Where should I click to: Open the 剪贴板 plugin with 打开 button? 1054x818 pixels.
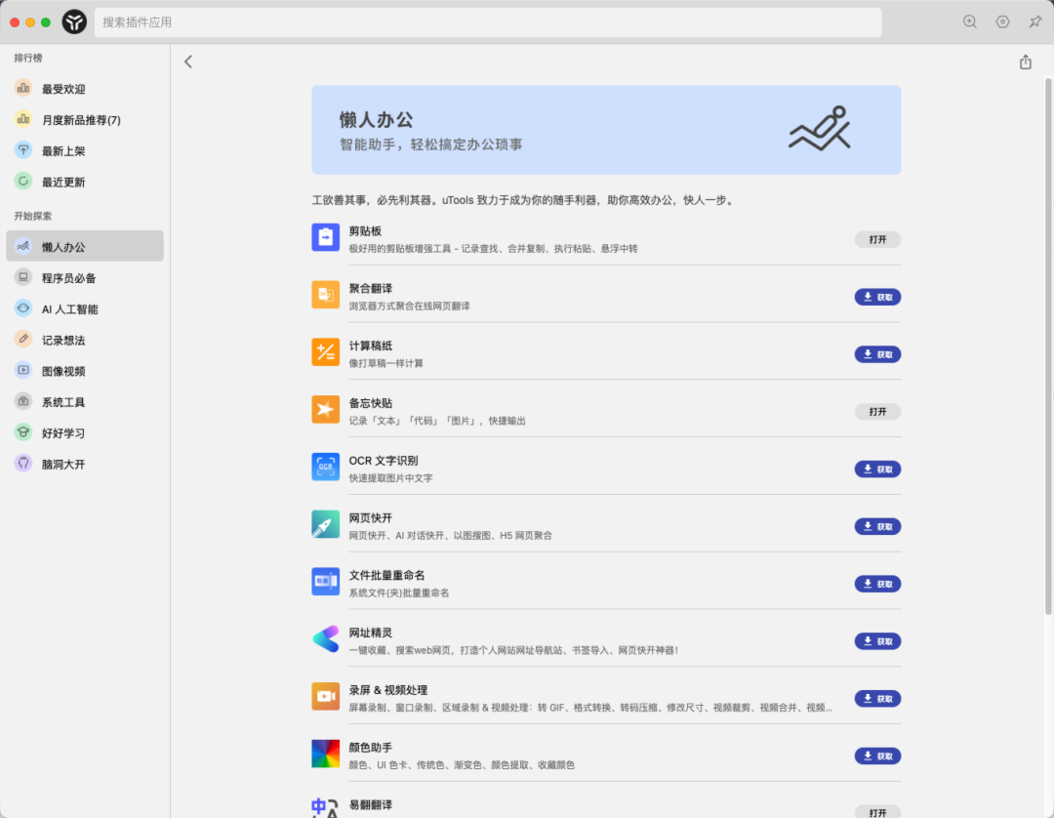[x=877, y=239]
